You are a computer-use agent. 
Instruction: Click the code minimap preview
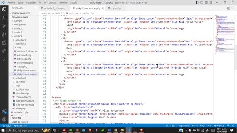[225, 34]
